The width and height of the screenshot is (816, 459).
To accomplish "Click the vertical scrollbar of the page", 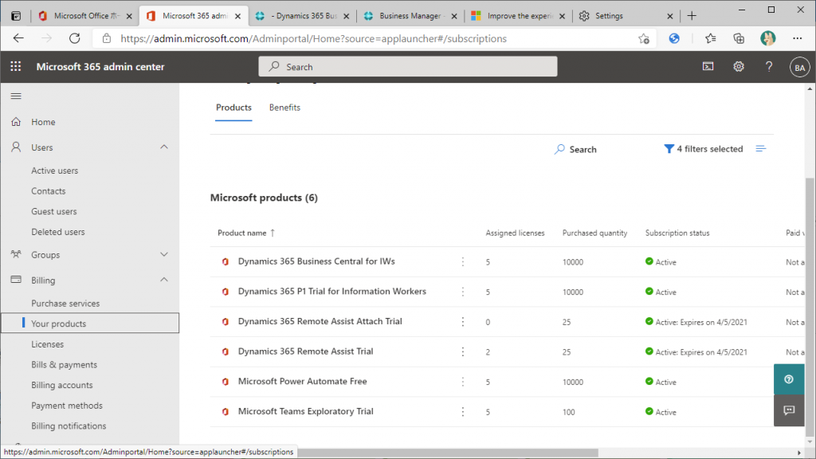I will click(x=810, y=307).
